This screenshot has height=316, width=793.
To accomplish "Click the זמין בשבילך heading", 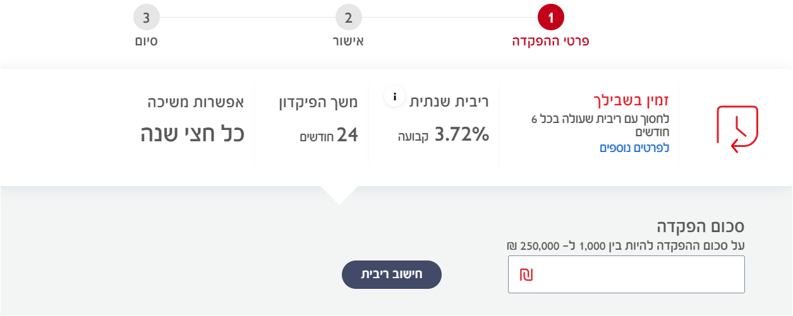I will point(631,100).
